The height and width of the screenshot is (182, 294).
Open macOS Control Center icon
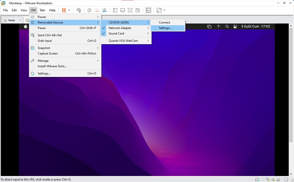235,26
